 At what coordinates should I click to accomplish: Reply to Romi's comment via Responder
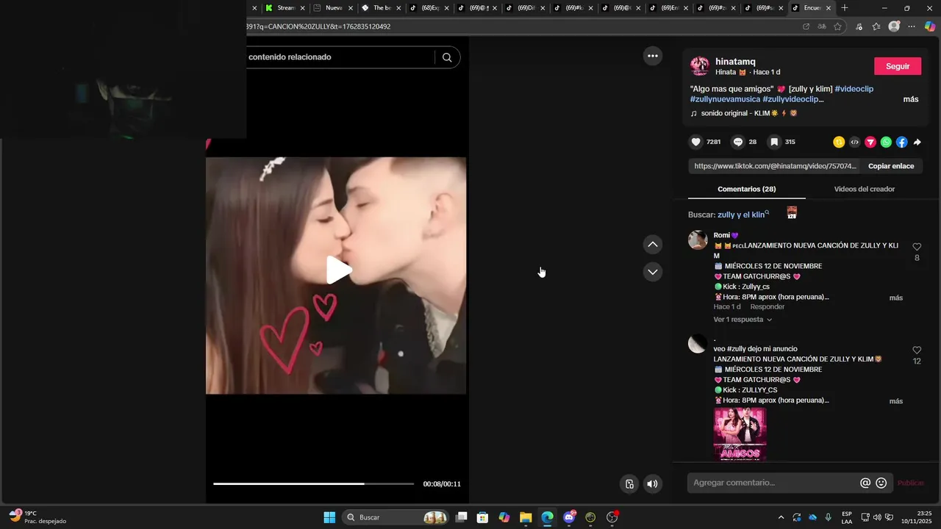click(x=768, y=306)
